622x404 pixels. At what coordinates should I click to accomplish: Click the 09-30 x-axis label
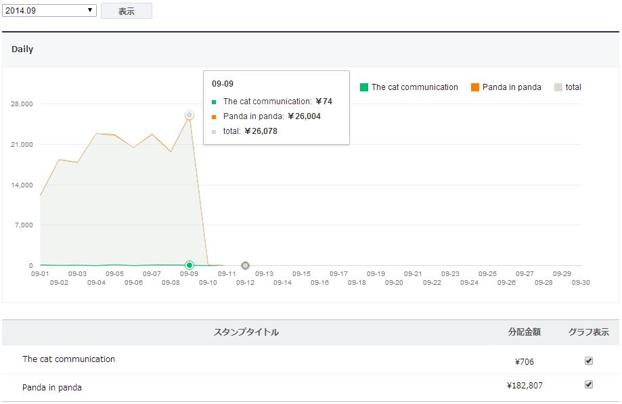(581, 283)
